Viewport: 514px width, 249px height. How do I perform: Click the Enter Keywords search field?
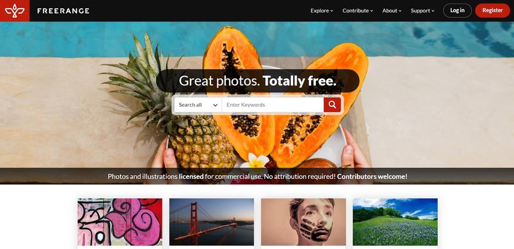(x=273, y=105)
